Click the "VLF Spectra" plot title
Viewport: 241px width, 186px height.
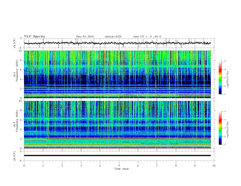click(34, 36)
